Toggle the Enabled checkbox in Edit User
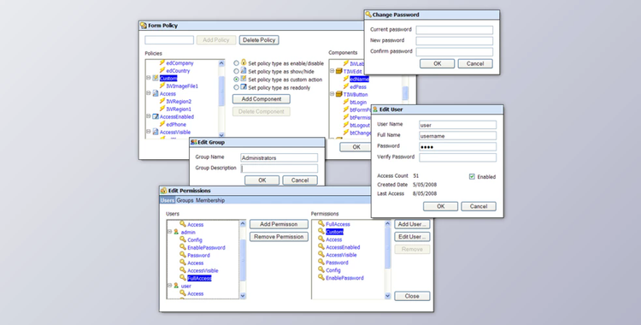The height and width of the screenshot is (325, 641). (472, 176)
